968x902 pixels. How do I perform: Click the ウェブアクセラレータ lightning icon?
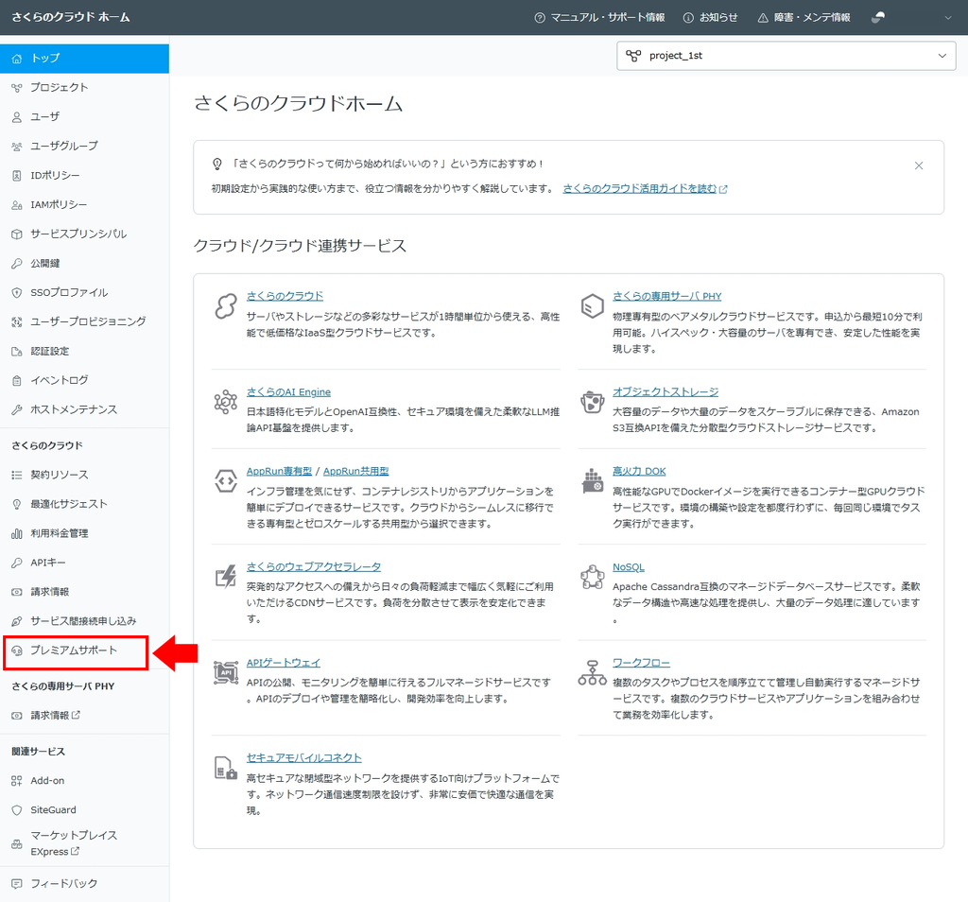[x=226, y=576]
